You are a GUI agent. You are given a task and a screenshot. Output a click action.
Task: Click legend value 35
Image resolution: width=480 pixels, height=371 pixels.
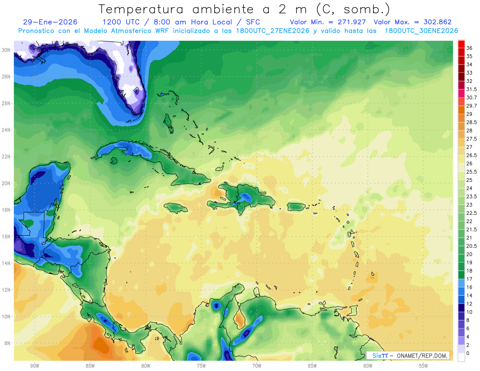[469, 56]
